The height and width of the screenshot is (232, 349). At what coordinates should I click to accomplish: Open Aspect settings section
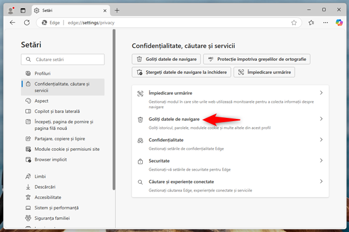pyautogui.click(x=63, y=101)
